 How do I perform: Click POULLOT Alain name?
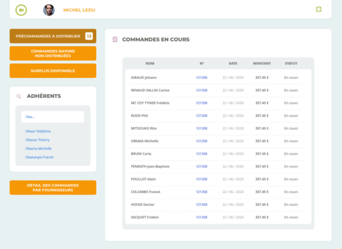click(143, 179)
